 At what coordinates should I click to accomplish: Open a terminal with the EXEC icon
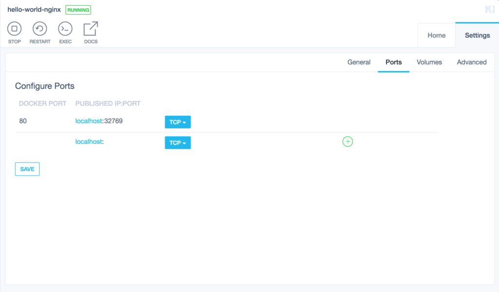click(x=65, y=29)
